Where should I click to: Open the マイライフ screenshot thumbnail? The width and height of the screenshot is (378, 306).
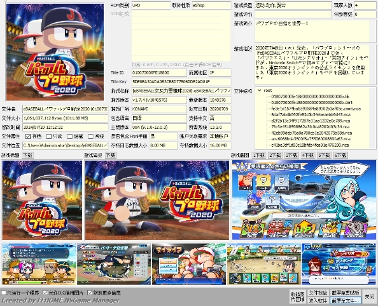tap(189, 264)
